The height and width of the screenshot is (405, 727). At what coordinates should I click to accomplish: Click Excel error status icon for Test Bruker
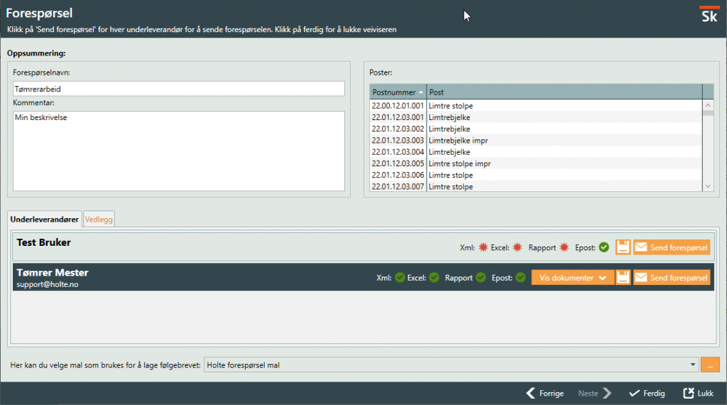click(x=518, y=247)
